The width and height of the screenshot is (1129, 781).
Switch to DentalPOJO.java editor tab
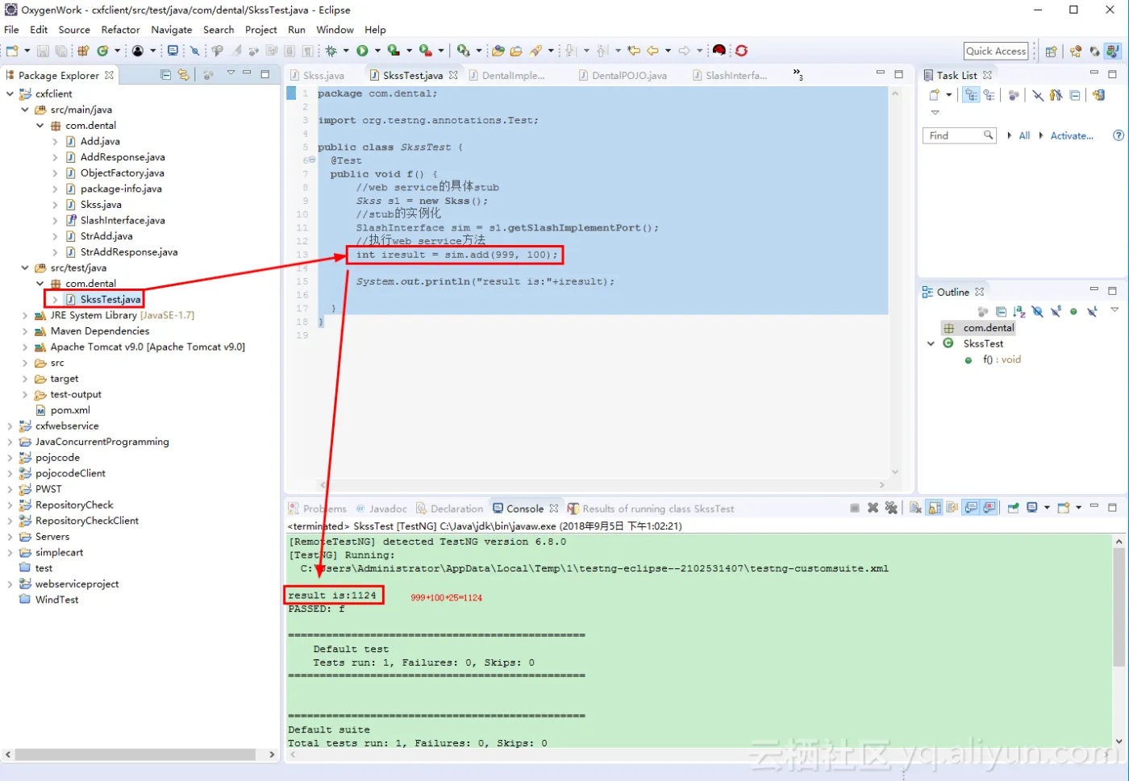pyautogui.click(x=623, y=75)
